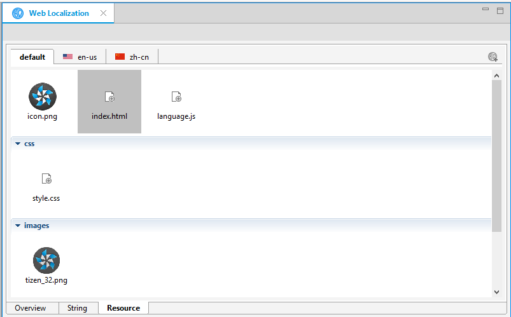Viewport: 511px width, 317px height.
Task: Switch to the default locale tab
Action: [32, 57]
